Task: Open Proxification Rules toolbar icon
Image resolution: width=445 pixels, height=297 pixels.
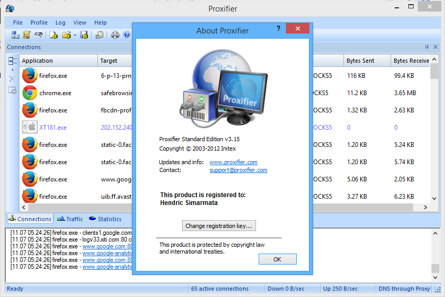Action: tap(26, 35)
